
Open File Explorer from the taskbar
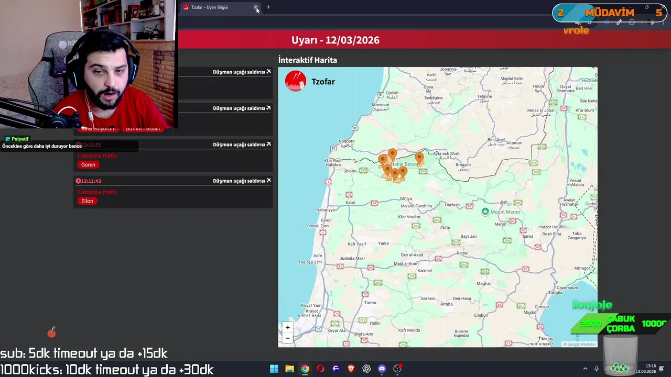point(289,369)
